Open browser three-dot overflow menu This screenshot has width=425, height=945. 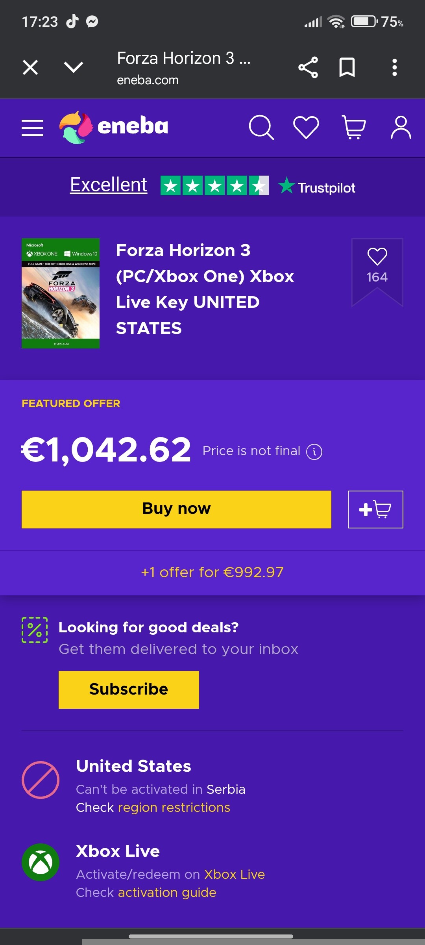click(395, 67)
